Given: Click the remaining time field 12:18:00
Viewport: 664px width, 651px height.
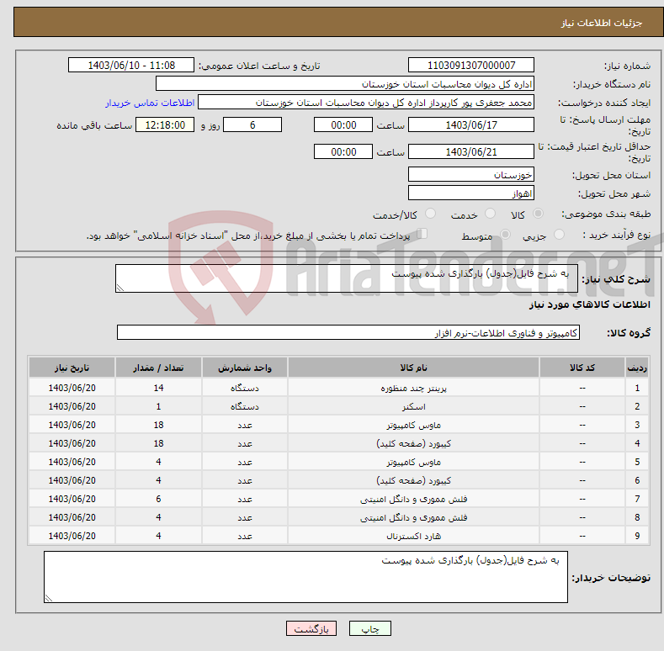Looking at the screenshot, I should pyautogui.click(x=165, y=124).
